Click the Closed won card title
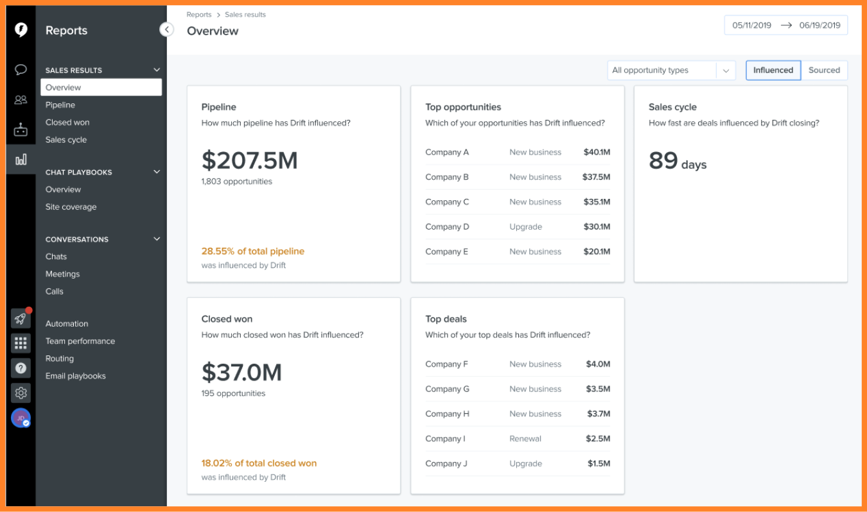 coord(227,319)
